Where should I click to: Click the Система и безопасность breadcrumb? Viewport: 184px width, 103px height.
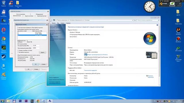[x=76, y=20]
